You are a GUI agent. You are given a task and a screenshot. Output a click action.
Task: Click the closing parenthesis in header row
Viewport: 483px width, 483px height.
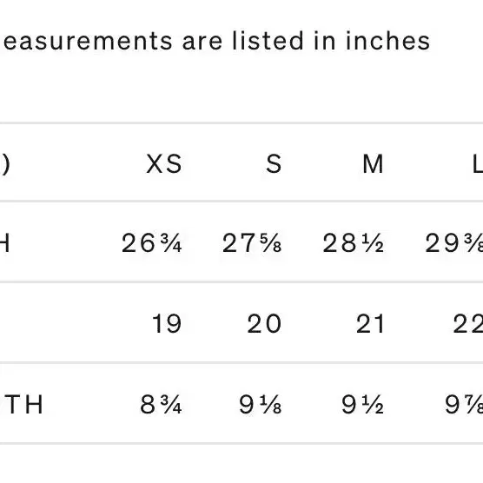(5, 165)
